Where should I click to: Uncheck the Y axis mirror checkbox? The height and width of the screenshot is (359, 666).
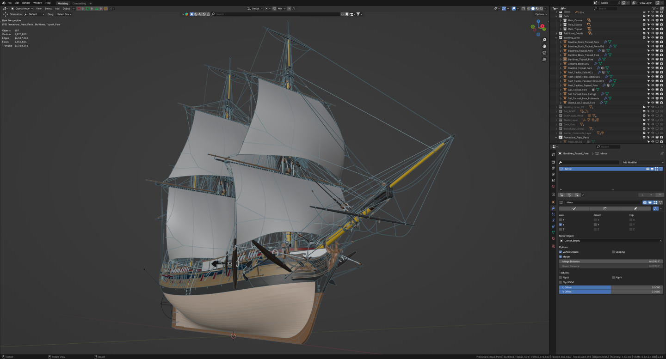click(561, 225)
